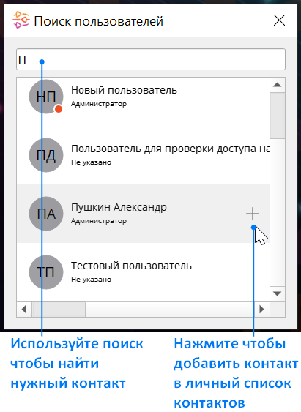This screenshot has height=412, width=301.
Task: Close the Поиск пользователей window
Action: pos(279,20)
